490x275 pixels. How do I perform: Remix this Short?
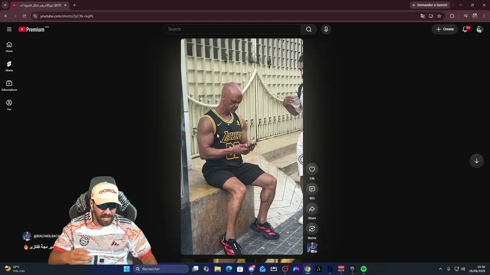click(312, 229)
